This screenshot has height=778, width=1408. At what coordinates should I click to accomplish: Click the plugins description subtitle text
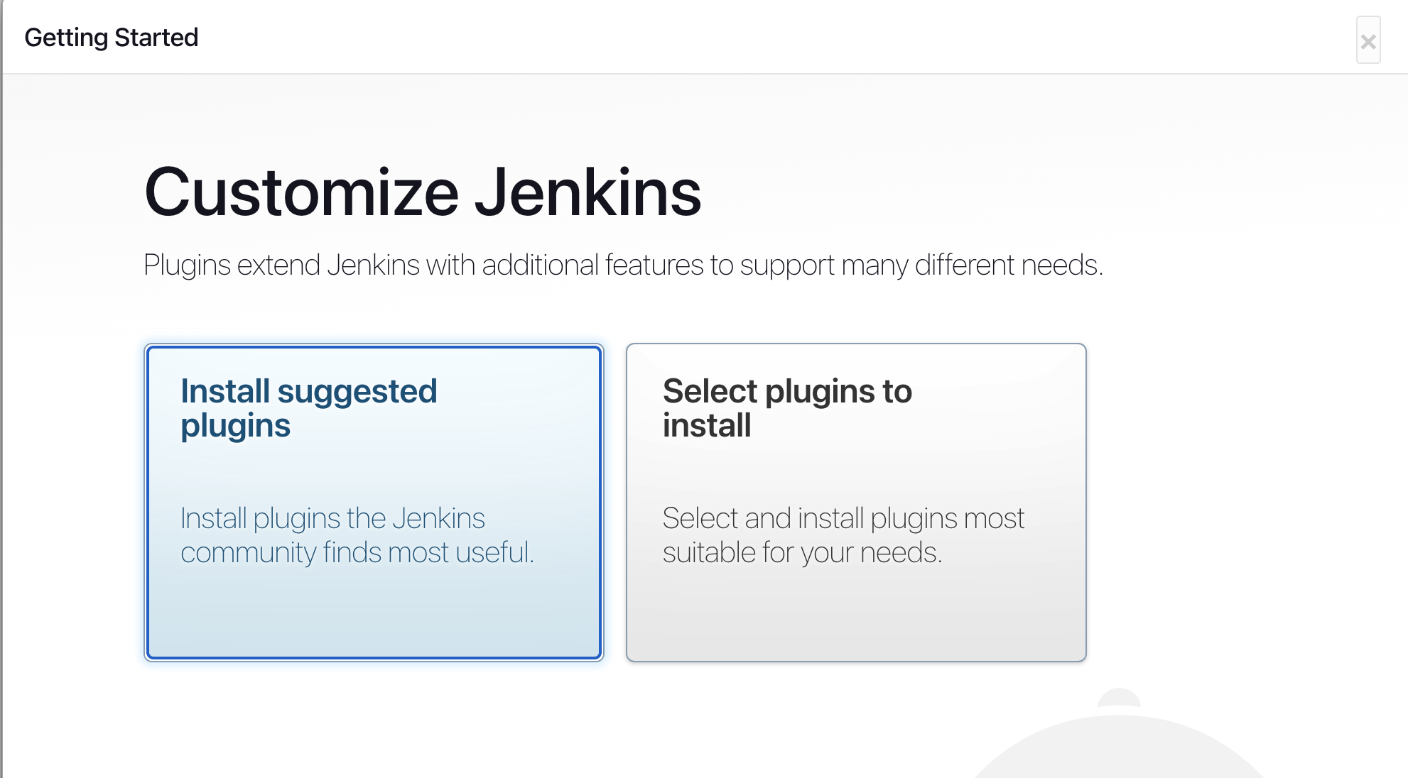624,265
